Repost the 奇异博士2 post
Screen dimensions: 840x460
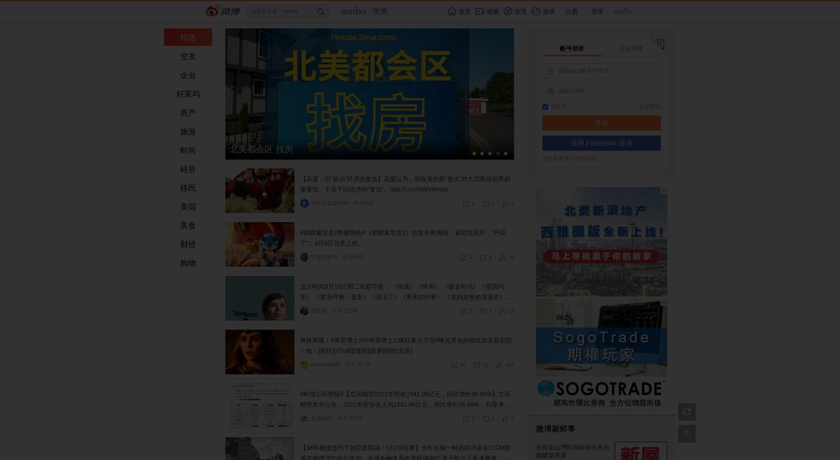point(455,365)
